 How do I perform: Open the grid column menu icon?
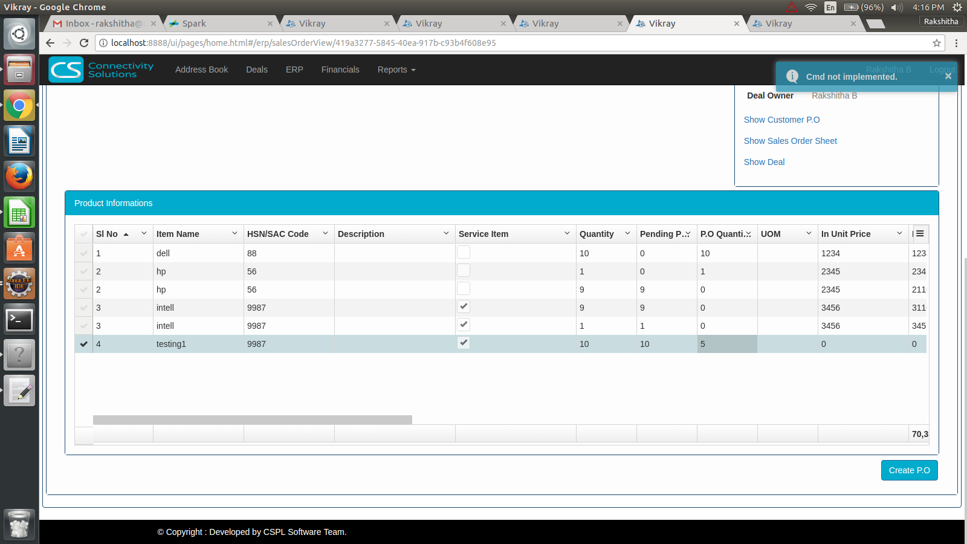pos(919,234)
